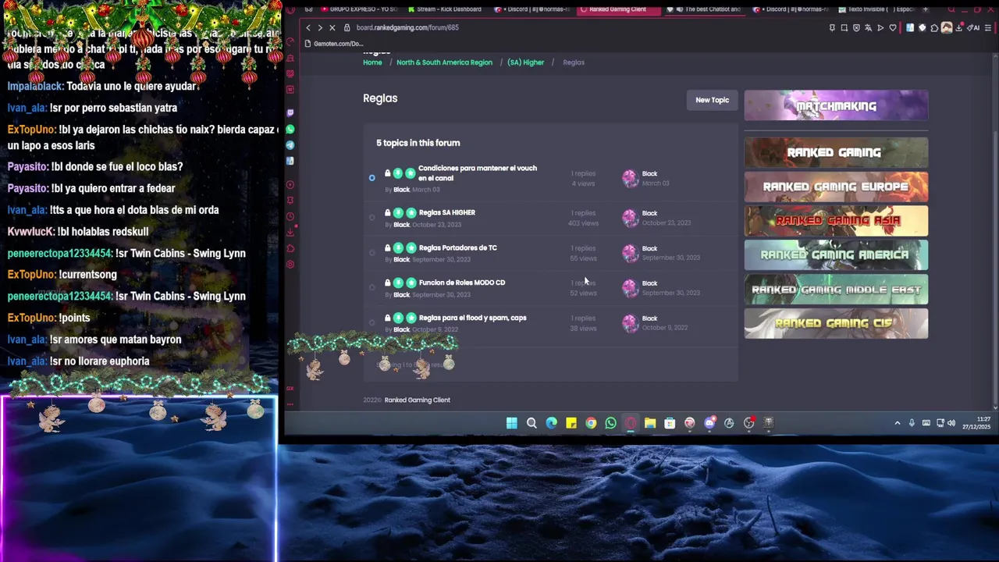Open topic Funcion de Roles MODO CD

click(x=462, y=283)
